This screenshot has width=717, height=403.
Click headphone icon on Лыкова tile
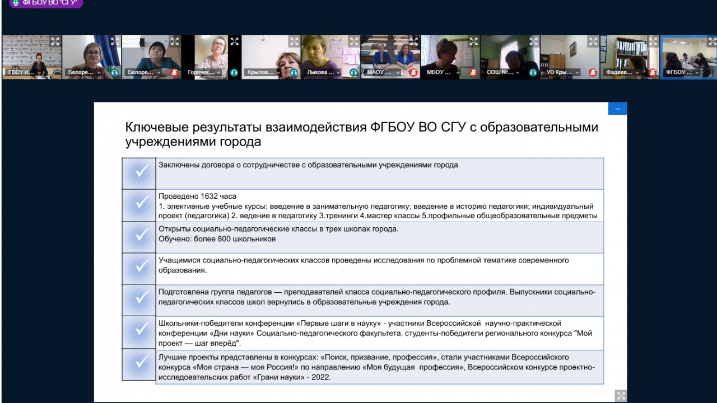[354, 72]
